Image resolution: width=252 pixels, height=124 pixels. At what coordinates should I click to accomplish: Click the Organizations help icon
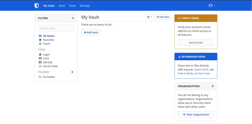pos(213,86)
